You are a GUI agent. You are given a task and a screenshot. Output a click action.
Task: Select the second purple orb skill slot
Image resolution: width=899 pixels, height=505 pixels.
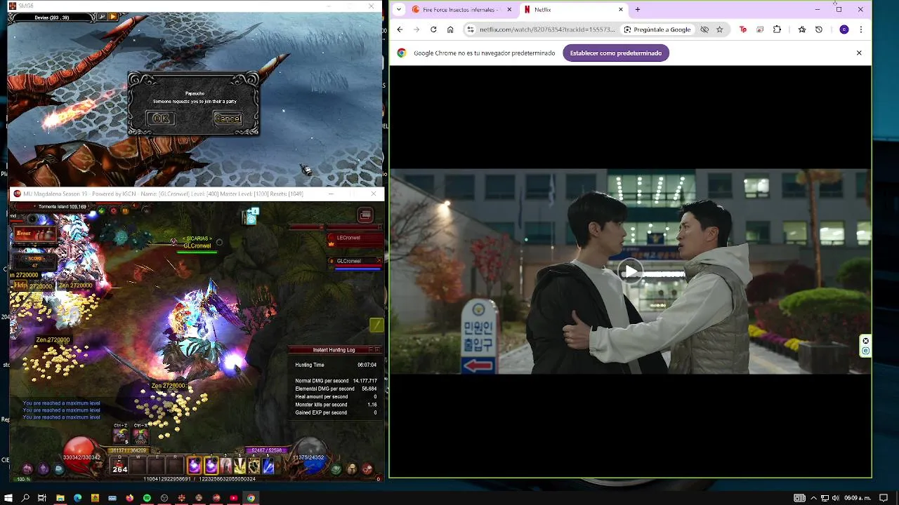pos(211,466)
